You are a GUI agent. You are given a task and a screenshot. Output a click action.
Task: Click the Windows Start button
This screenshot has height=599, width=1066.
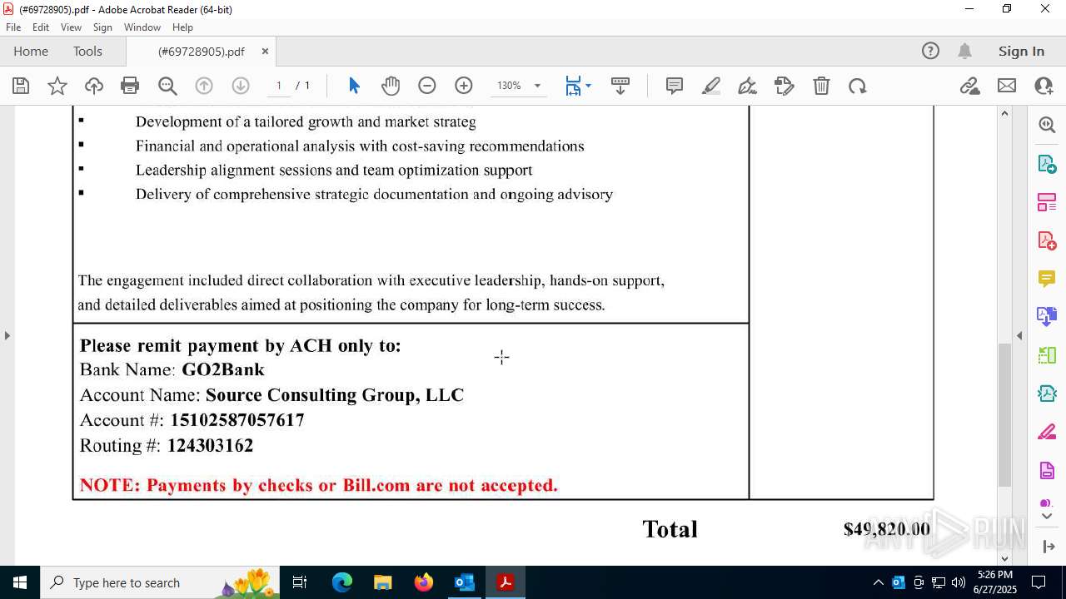pyautogui.click(x=20, y=582)
